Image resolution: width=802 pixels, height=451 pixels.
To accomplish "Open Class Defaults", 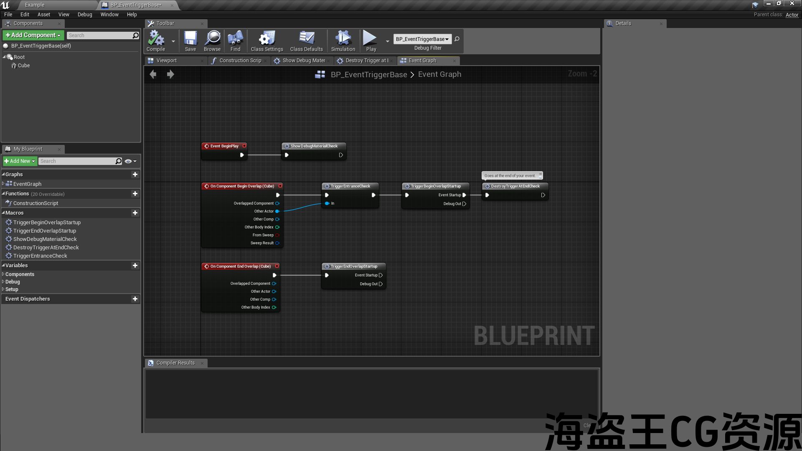I will (306, 40).
